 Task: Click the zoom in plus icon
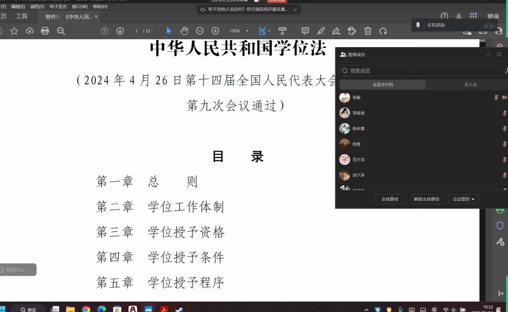[x=215, y=31]
